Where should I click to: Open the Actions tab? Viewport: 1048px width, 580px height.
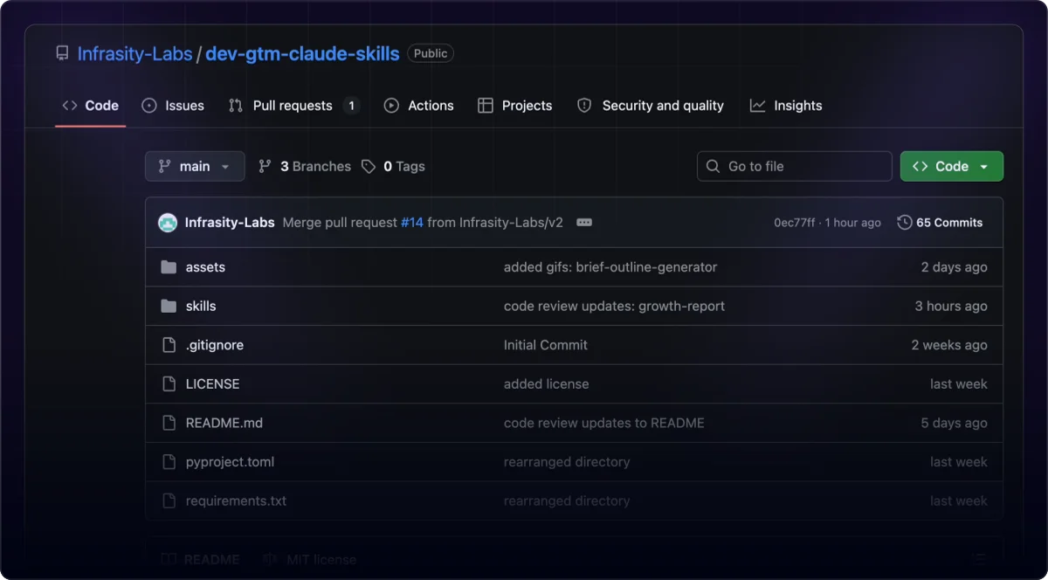click(x=419, y=106)
